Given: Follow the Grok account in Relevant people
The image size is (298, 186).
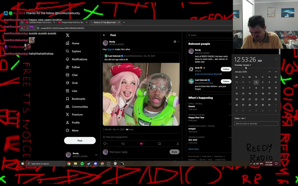Looking at the screenshot, I should pos(226,69).
